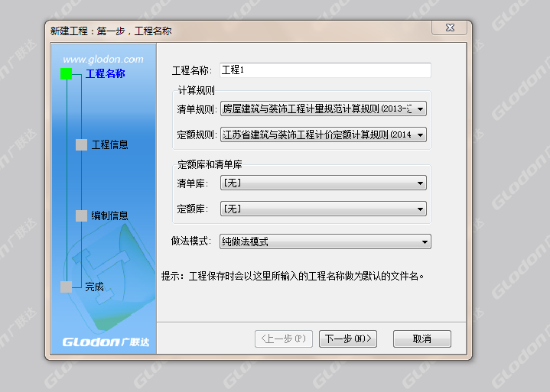Image resolution: width=550 pixels, height=392 pixels.
Task: Click the 定额库和清单库 group label
Action: point(210,164)
